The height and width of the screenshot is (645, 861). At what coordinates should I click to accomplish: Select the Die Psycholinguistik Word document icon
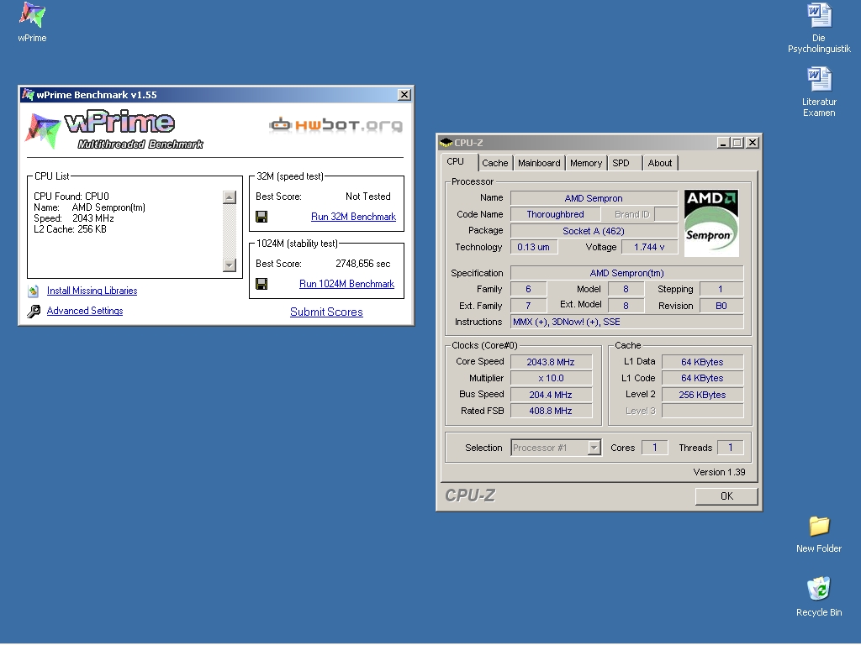pyautogui.click(x=819, y=15)
